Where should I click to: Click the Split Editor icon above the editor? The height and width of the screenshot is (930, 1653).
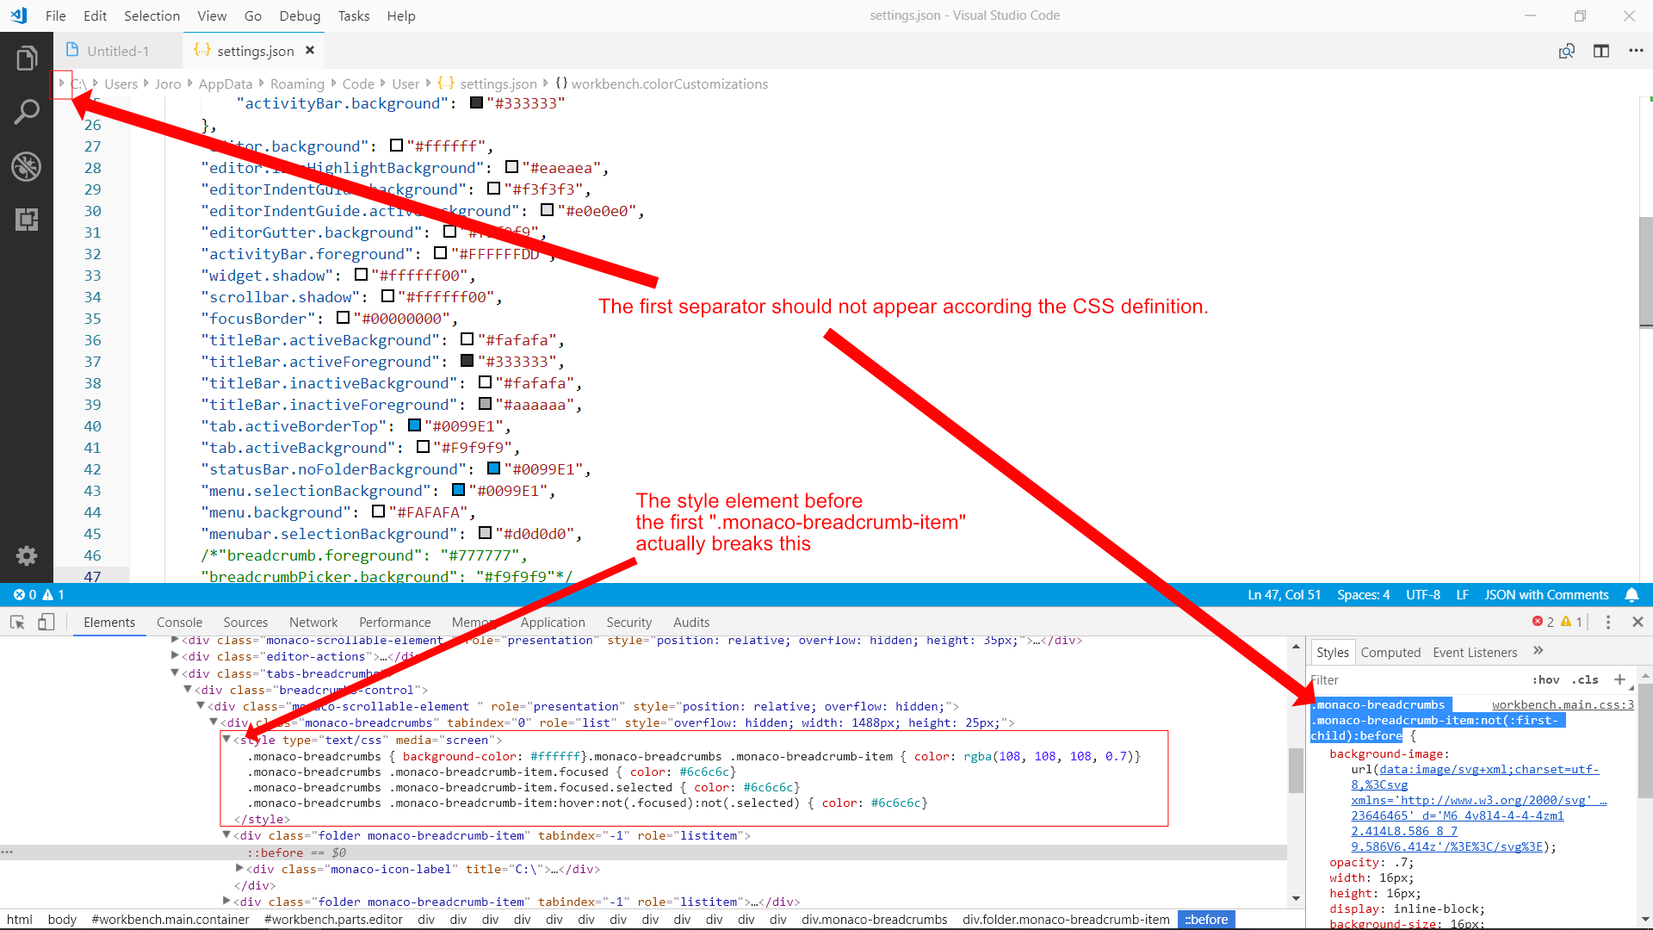point(1601,51)
